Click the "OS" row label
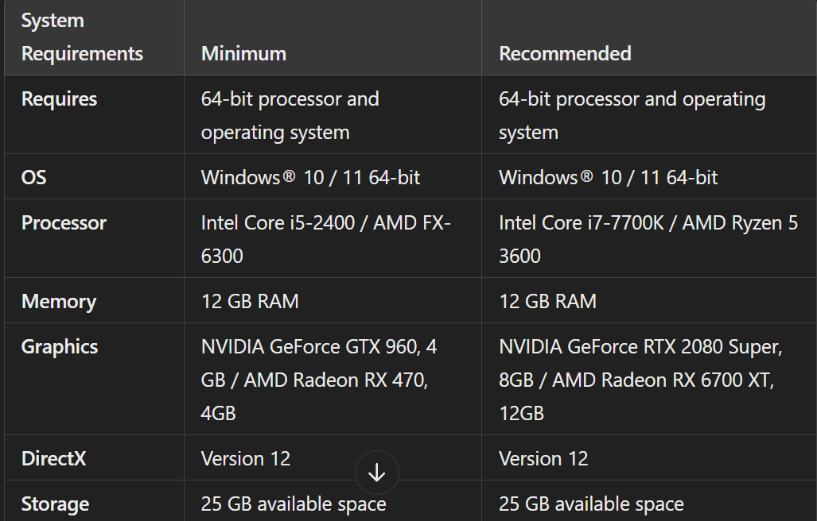The width and height of the screenshot is (817, 521). click(34, 177)
